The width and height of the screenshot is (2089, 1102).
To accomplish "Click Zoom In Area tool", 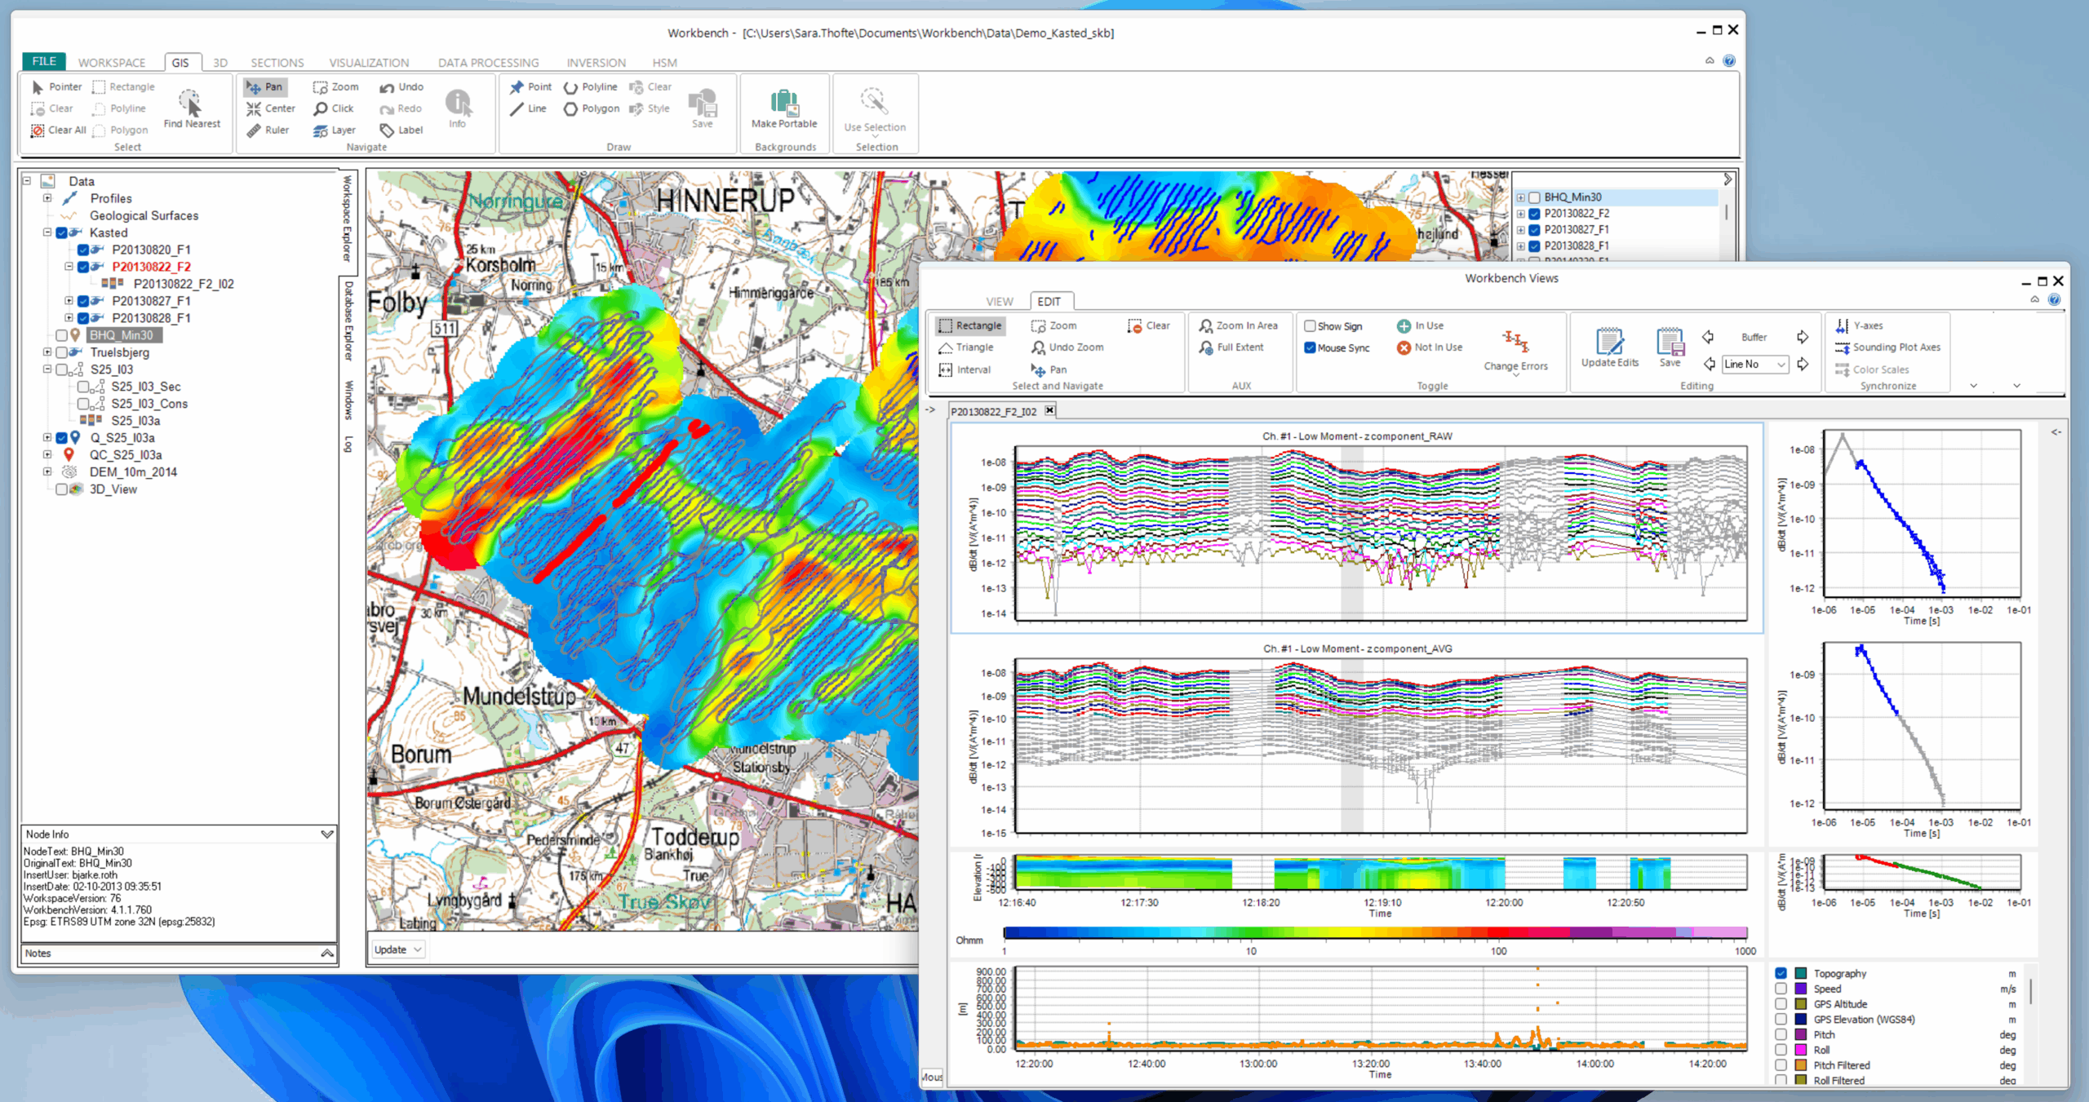I will tap(1238, 325).
